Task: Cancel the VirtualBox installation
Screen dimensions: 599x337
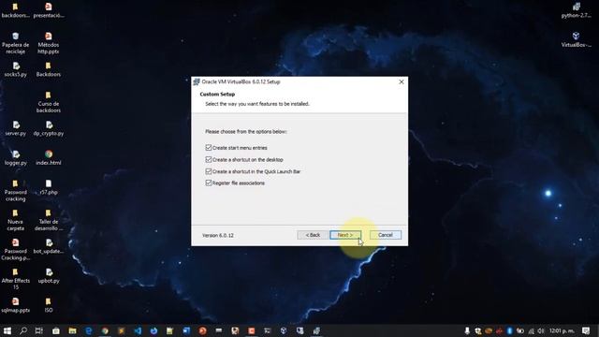Action: click(386, 235)
